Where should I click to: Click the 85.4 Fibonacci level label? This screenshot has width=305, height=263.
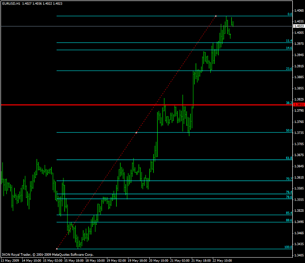point(289,213)
